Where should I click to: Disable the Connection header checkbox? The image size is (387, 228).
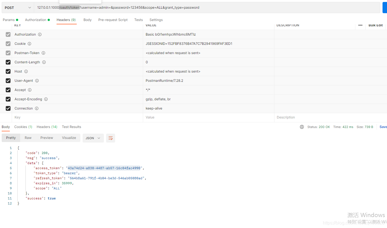coord(8,108)
